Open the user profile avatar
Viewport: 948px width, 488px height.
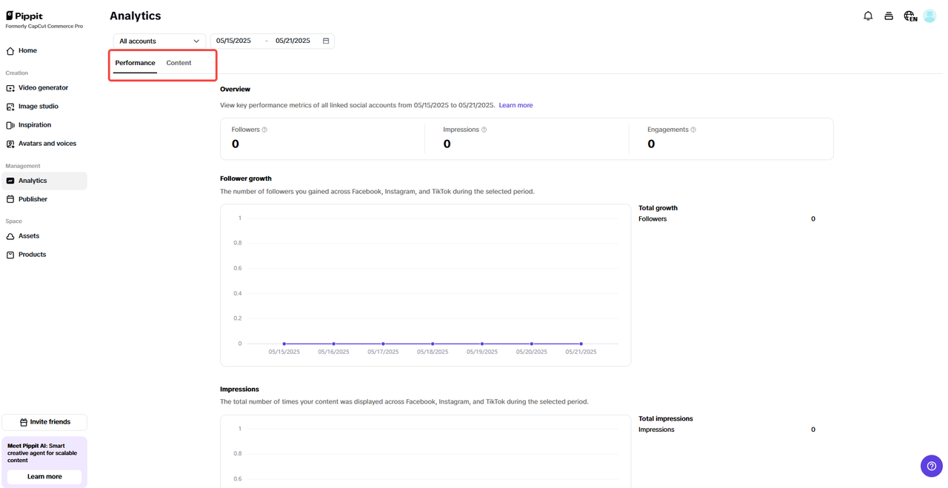pos(929,16)
